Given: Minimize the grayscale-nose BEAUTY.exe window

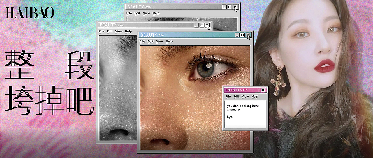Looking at the screenshot, I should [x=196, y=25].
